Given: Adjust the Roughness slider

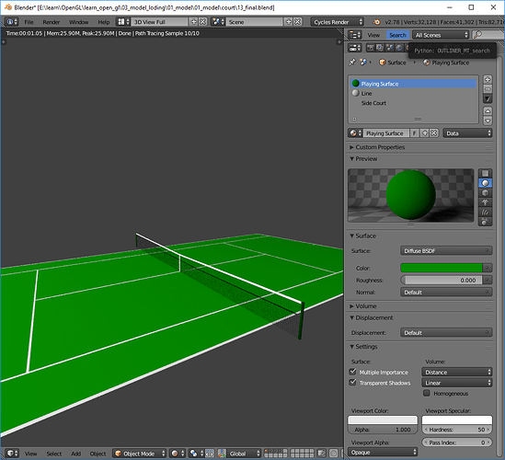Looking at the screenshot, I should (442, 281).
